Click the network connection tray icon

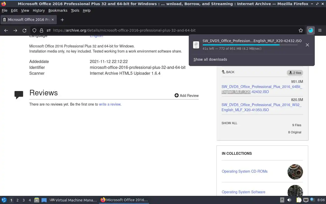[x=306, y=200]
